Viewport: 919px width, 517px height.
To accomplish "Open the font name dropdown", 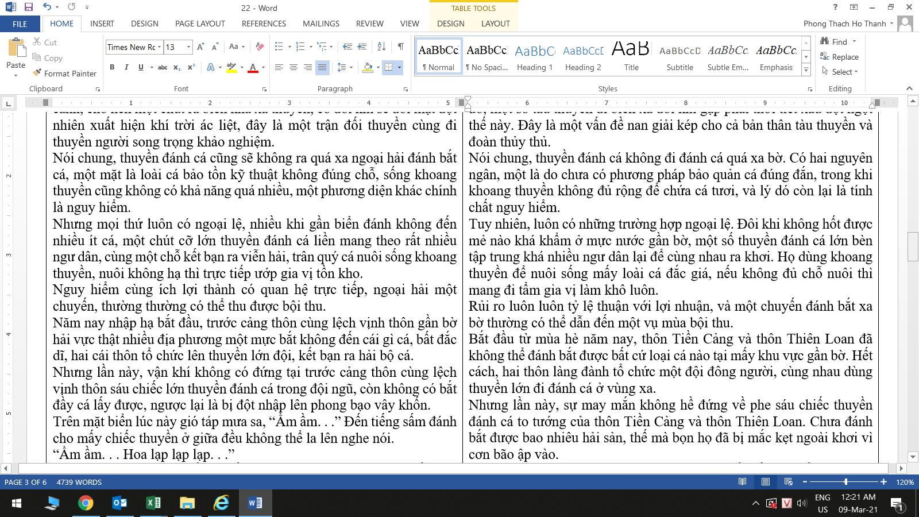I will click(x=159, y=47).
